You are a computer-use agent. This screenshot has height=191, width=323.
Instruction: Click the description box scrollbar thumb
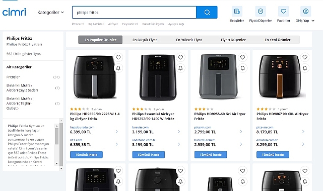(x=56, y=136)
